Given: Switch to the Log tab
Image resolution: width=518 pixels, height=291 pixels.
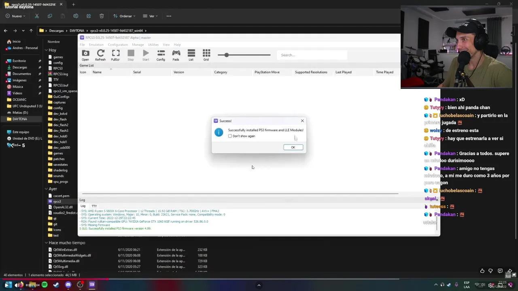Looking at the screenshot, I should [83, 206].
